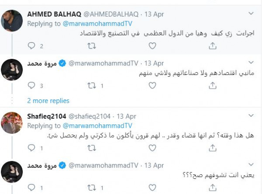
Task: Click Shafieq2104's profile picture
Action: coord(12,123)
